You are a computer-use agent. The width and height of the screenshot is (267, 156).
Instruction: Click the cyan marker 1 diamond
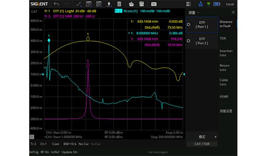point(49,40)
